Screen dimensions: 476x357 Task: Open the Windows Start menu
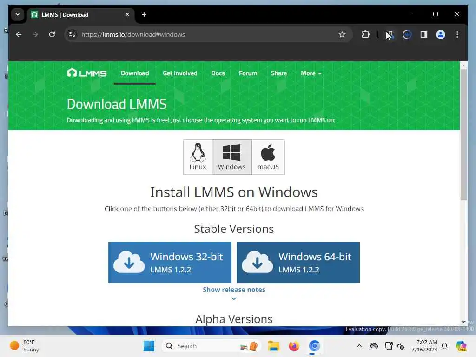pyautogui.click(x=149, y=346)
